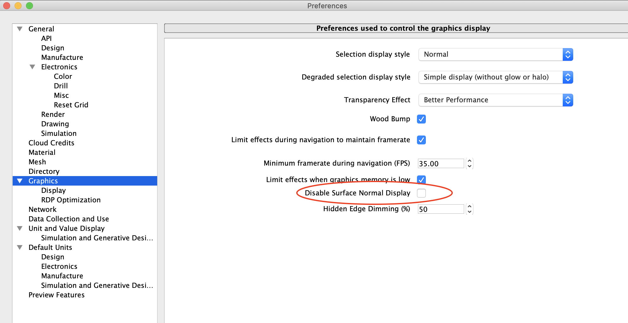Open Mesh preferences
Screen dimensions: 628x323
[37, 162]
